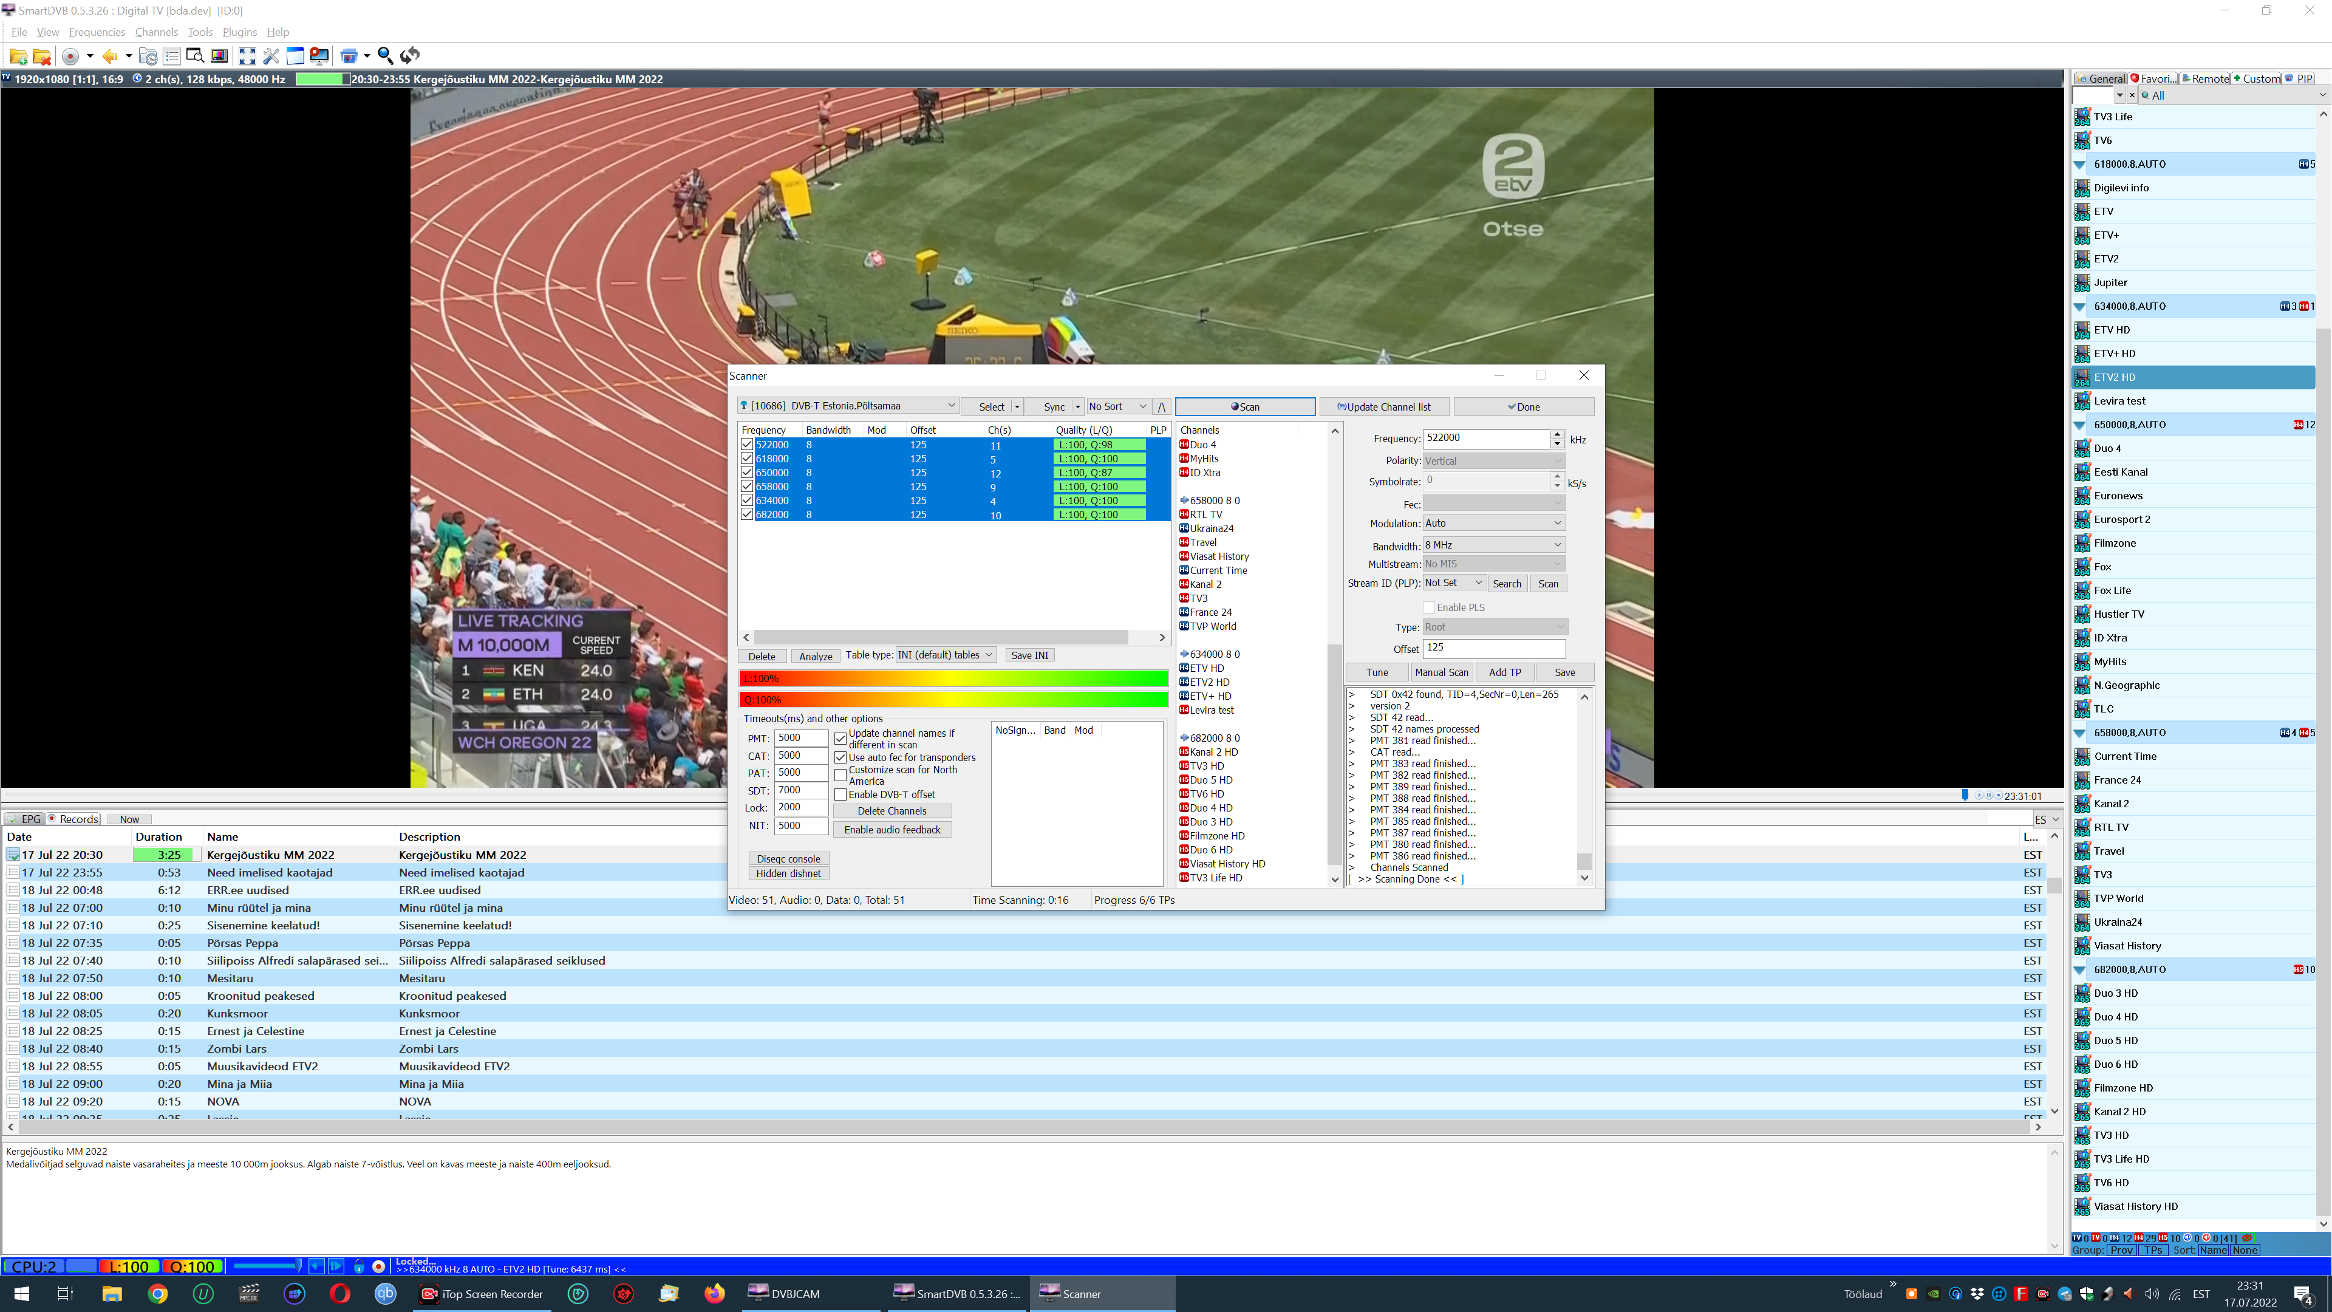The height and width of the screenshot is (1312, 2332).
Task: Open File Explorer from the taskbar
Action: (112, 1294)
